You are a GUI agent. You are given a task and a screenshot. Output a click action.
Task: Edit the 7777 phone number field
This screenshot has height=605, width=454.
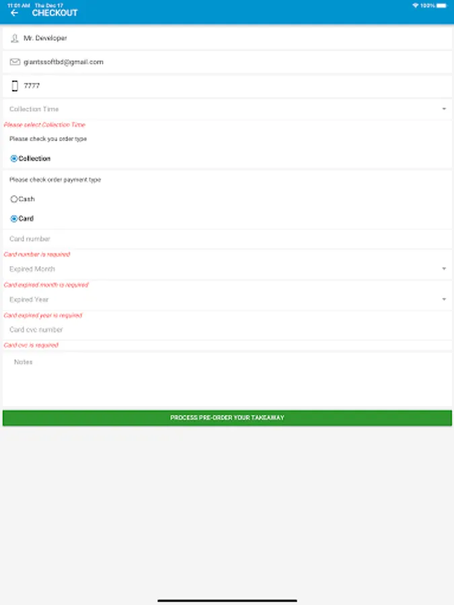point(227,86)
